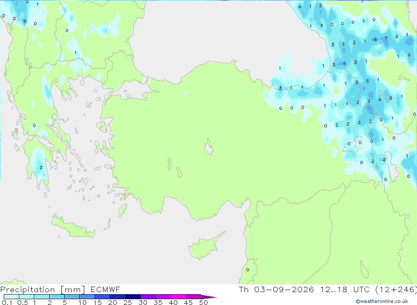Click the 0 value near the Israeli coast

click(x=248, y=270)
